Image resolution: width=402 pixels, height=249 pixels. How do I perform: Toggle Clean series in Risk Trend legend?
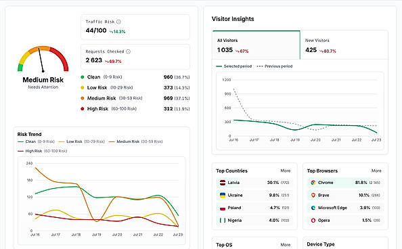click(x=36, y=141)
